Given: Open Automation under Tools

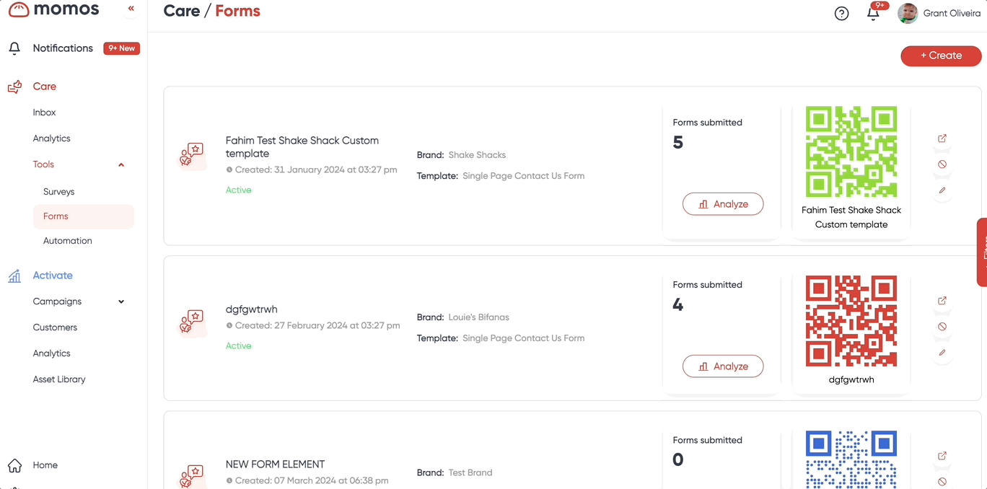Looking at the screenshot, I should [x=68, y=241].
